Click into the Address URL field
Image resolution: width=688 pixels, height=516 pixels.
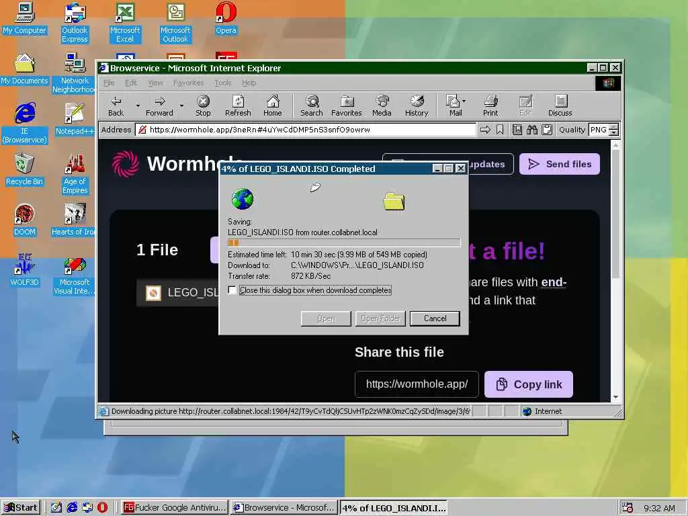coord(306,130)
